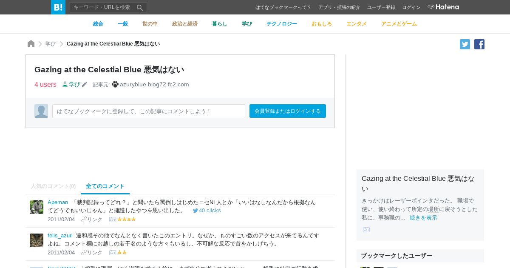510x268 pixels.
Task: Open username felis_azuri link
Action: pyautogui.click(x=60, y=235)
